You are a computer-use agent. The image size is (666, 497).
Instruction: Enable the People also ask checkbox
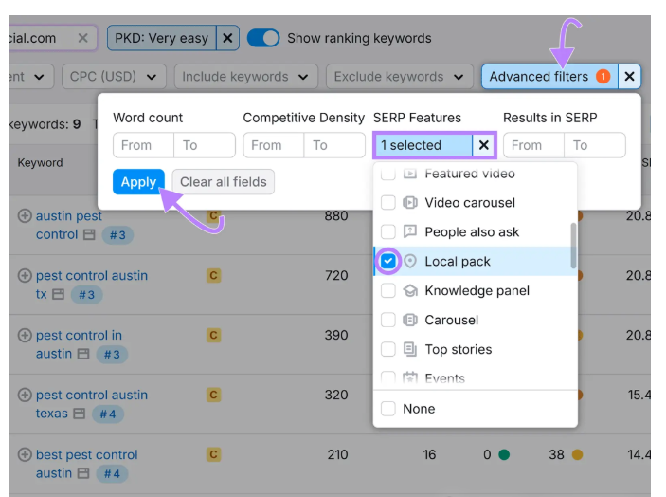(388, 232)
